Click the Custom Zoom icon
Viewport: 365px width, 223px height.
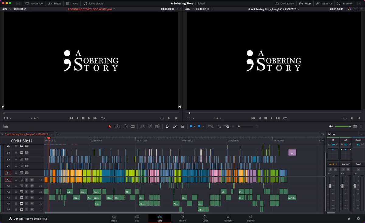pos(226,126)
